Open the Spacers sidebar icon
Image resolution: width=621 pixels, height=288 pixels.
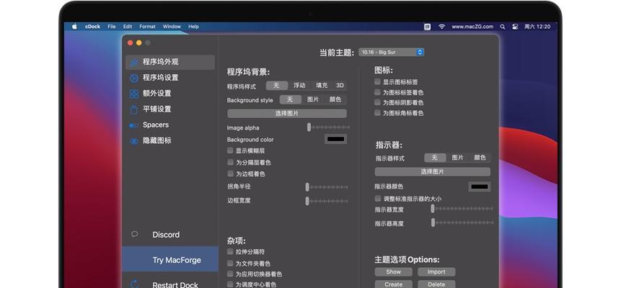(x=134, y=125)
